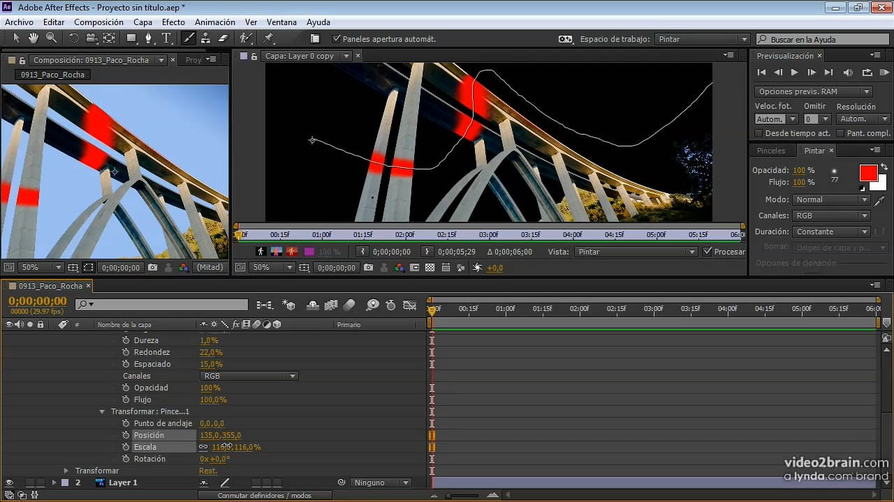This screenshot has width=894, height=502.
Task: Expand Layer 1 properties triangle
Action: point(54,482)
